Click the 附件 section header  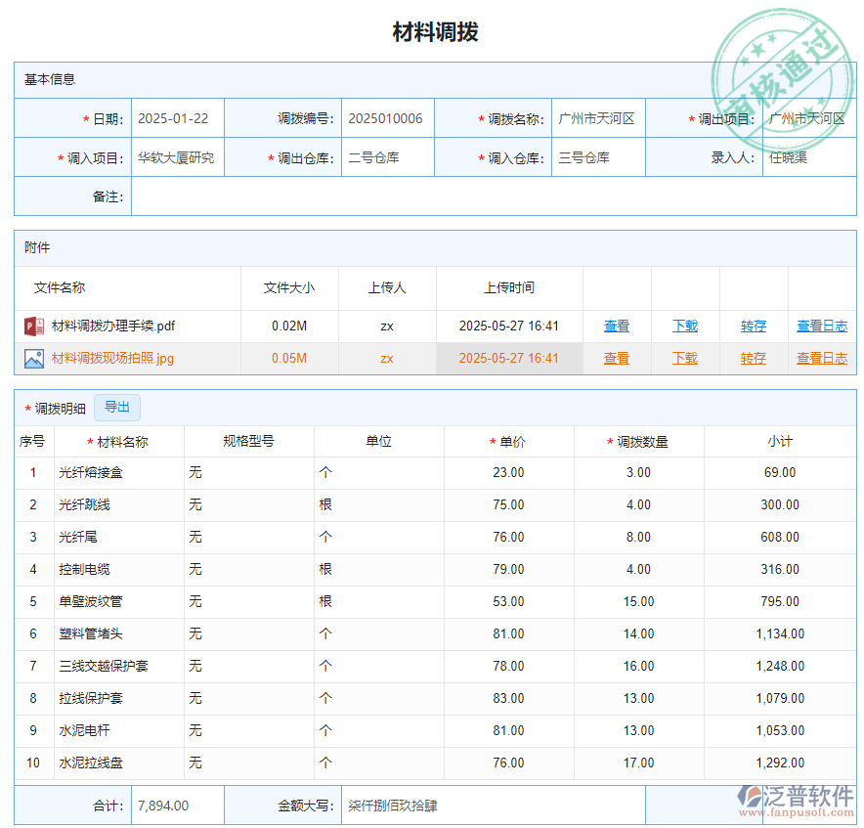37,247
